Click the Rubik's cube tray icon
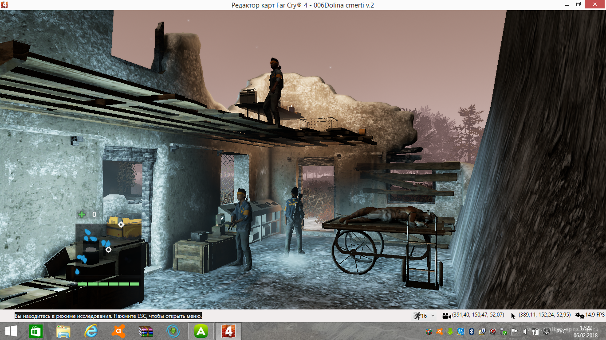Screen dimensions: 606x340 pyautogui.click(x=429, y=332)
